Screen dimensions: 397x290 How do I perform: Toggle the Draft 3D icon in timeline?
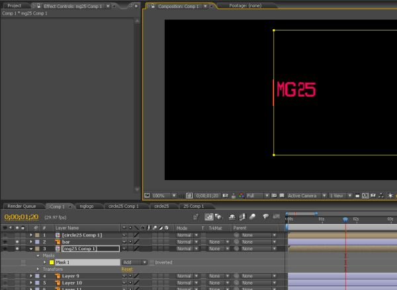(x=218, y=217)
